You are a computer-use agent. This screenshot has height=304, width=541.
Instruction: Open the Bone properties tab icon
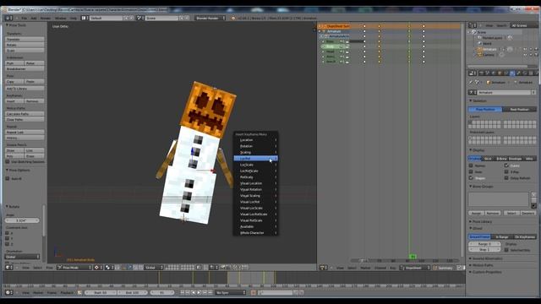pyautogui.click(x=518, y=73)
